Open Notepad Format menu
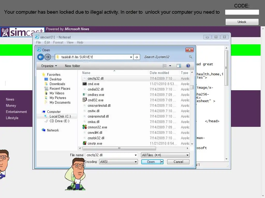This screenshot has height=198, width=265. tap(58, 43)
